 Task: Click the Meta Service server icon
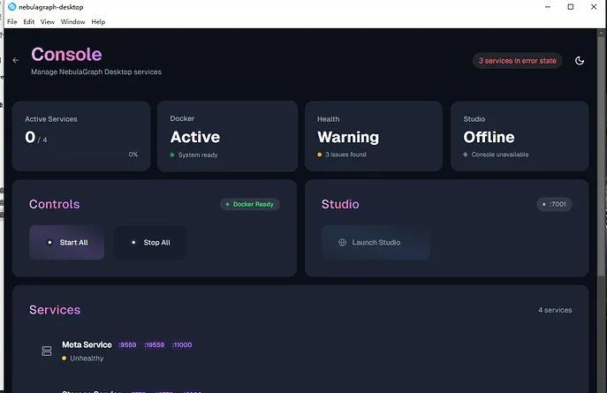(x=47, y=351)
